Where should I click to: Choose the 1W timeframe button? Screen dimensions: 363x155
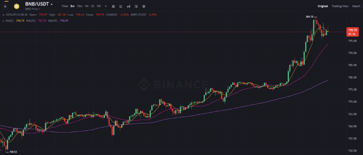coord(99,6)
